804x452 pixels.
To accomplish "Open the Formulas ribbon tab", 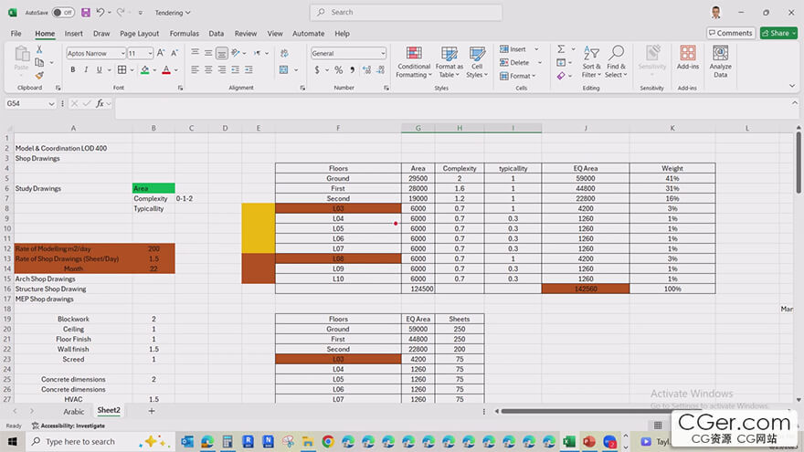I will point(184,34).
